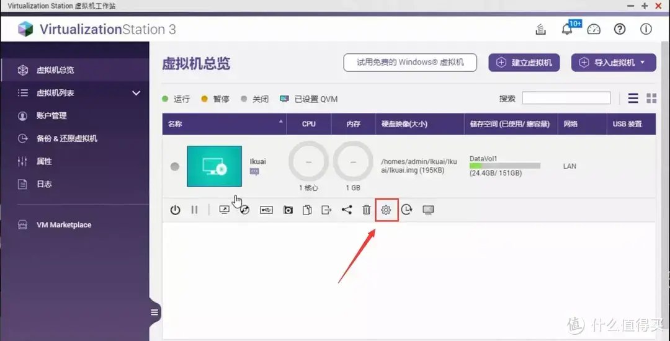This screenshot has width=670, height=341.
Task: Switch to grid view icon
Action: tap(651, 99)
